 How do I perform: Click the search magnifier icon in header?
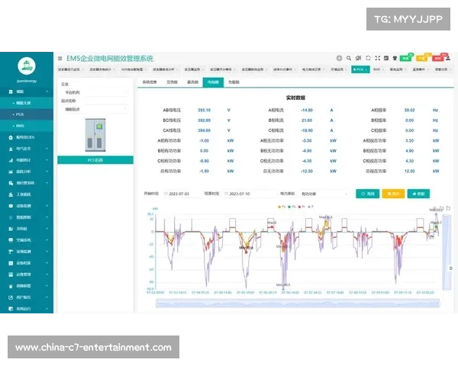(350, 58)
